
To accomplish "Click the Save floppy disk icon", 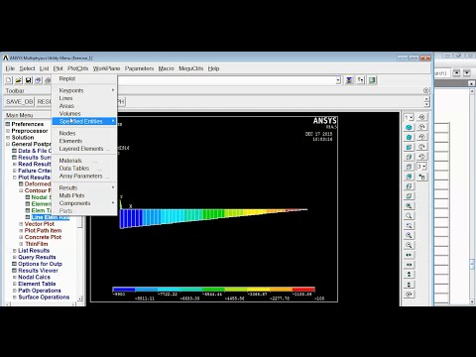I will 29,80.
